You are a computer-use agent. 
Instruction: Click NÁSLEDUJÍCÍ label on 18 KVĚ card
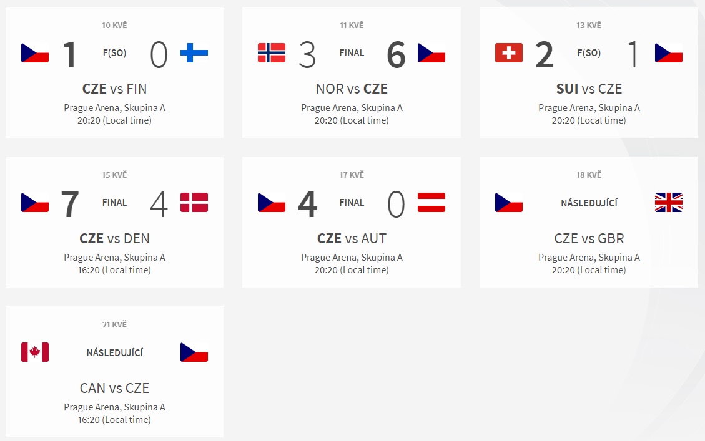point(589,203)
